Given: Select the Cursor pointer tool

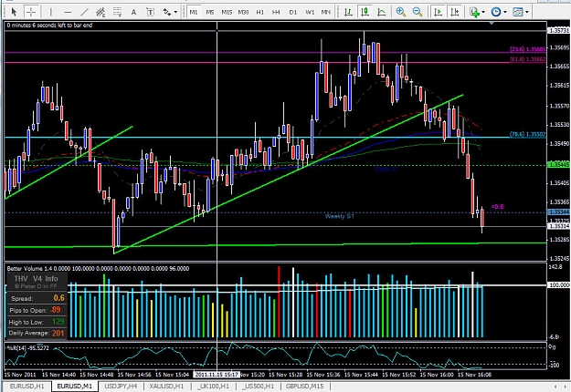Looking at the screenshot, I should [x=15, y=12].
